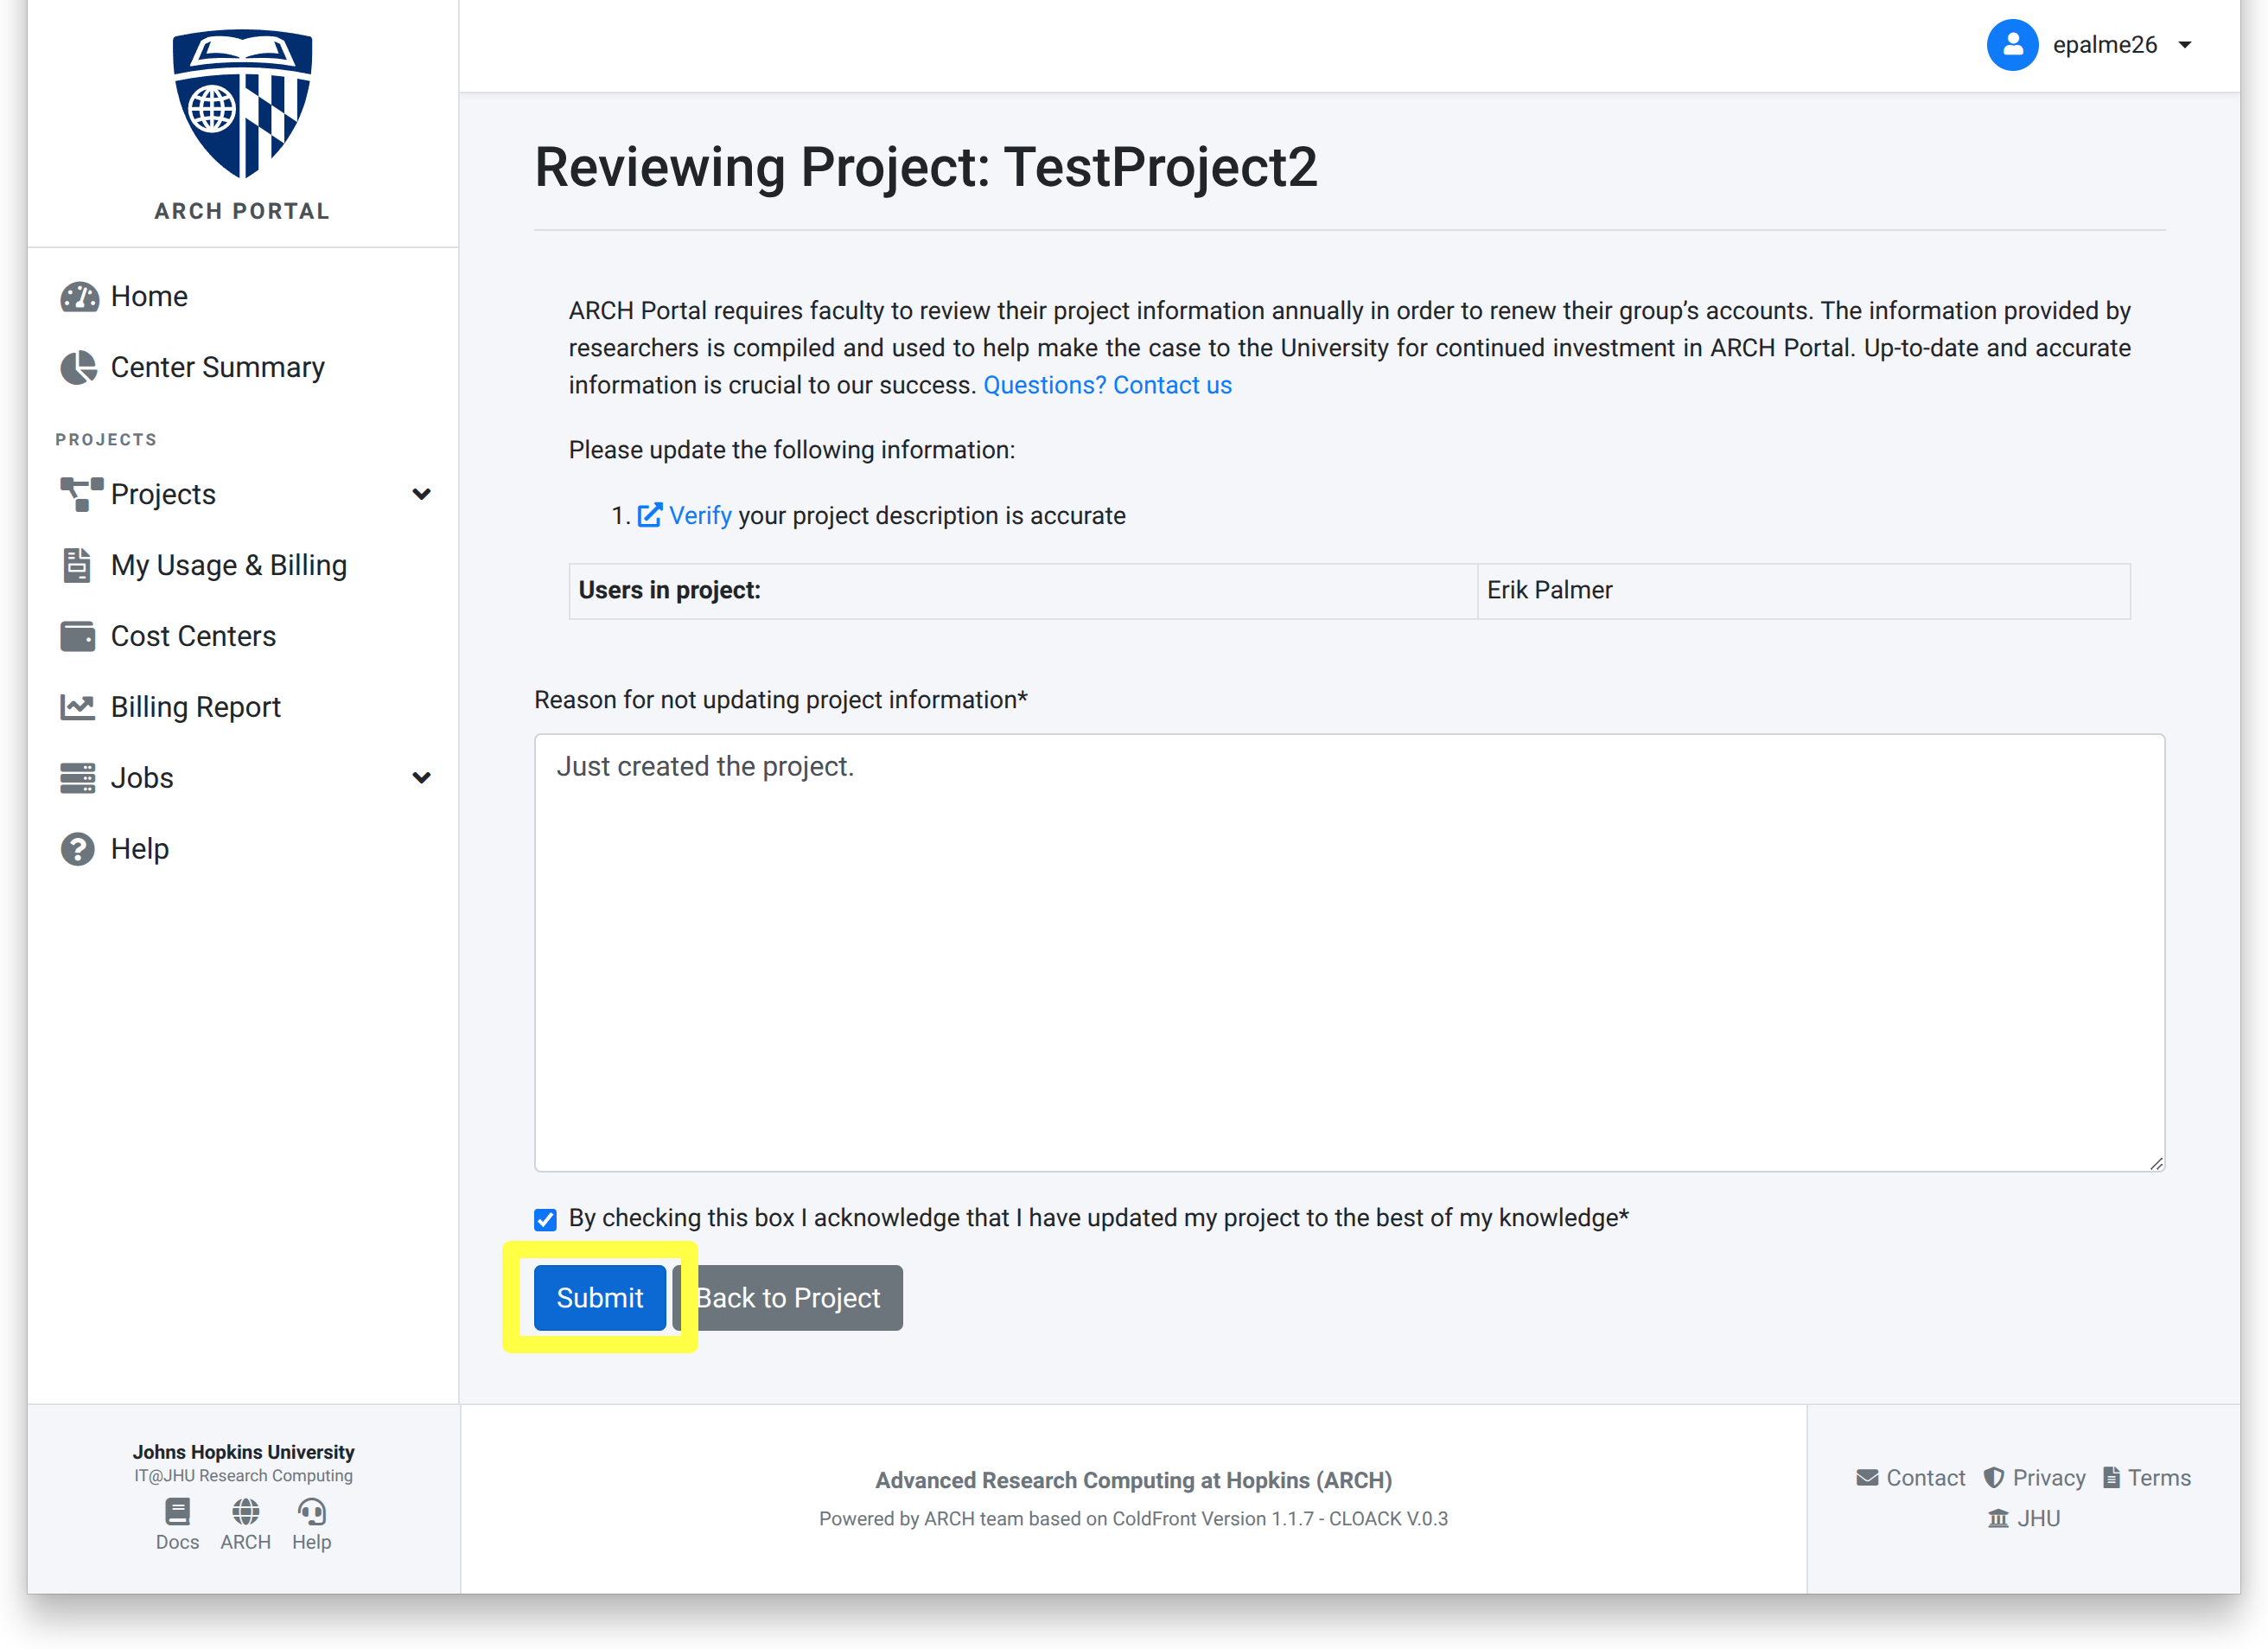The image size is (2268, 1649).
Task: Click the Privacy shield icon
Action: [1994, 1478]
